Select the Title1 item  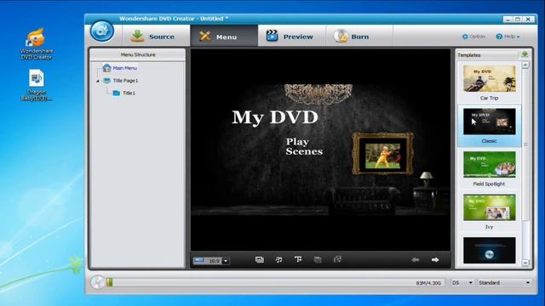(x=129, y=93)
